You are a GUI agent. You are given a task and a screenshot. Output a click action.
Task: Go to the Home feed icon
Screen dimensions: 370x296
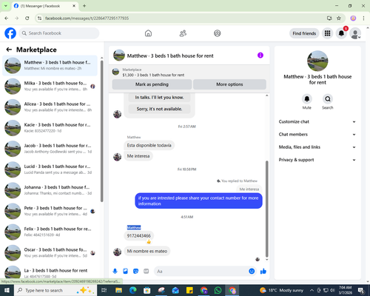coord(148,33)
